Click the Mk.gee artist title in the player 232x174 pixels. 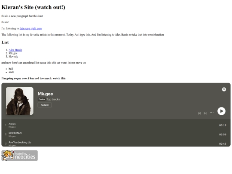click(x=45, y=94)
